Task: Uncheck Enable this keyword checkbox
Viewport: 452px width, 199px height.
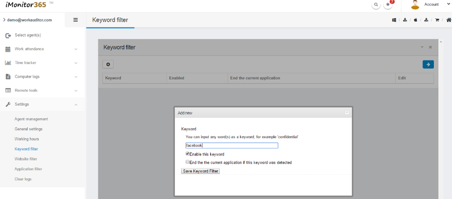Action: [x=188, y=154]
